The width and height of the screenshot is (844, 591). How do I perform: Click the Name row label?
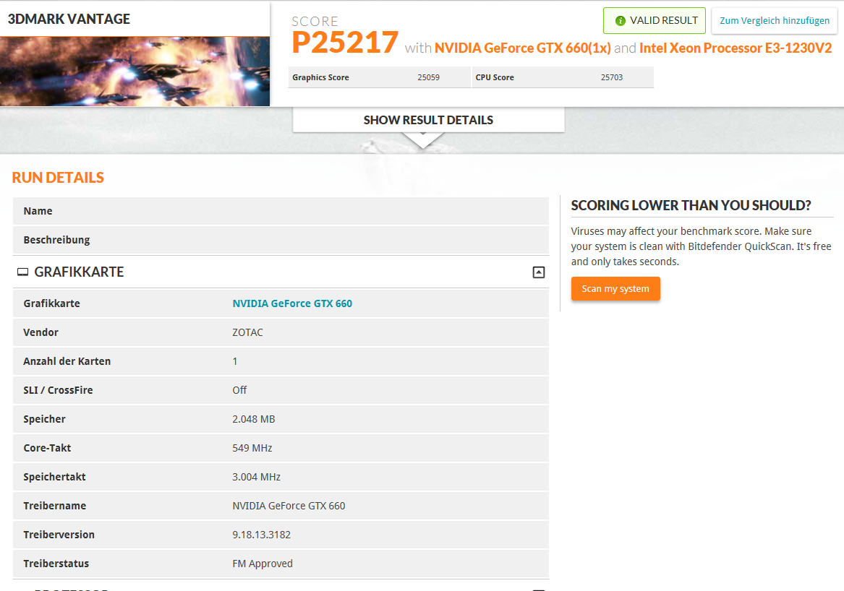(38, 211)
